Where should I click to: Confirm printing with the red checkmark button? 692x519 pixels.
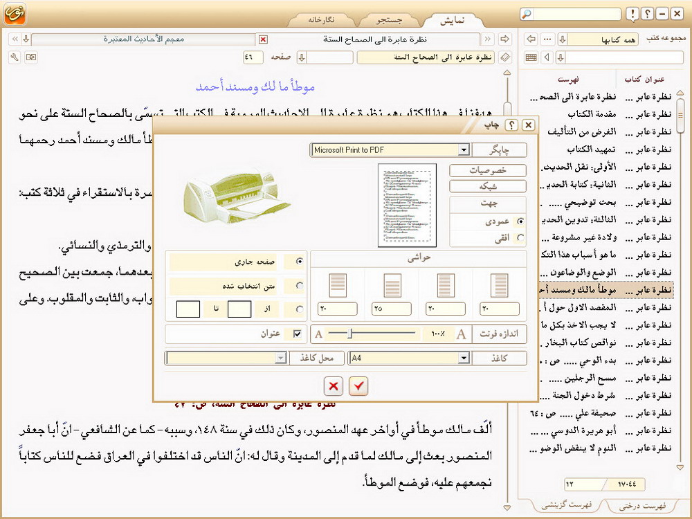coord(358,386)
